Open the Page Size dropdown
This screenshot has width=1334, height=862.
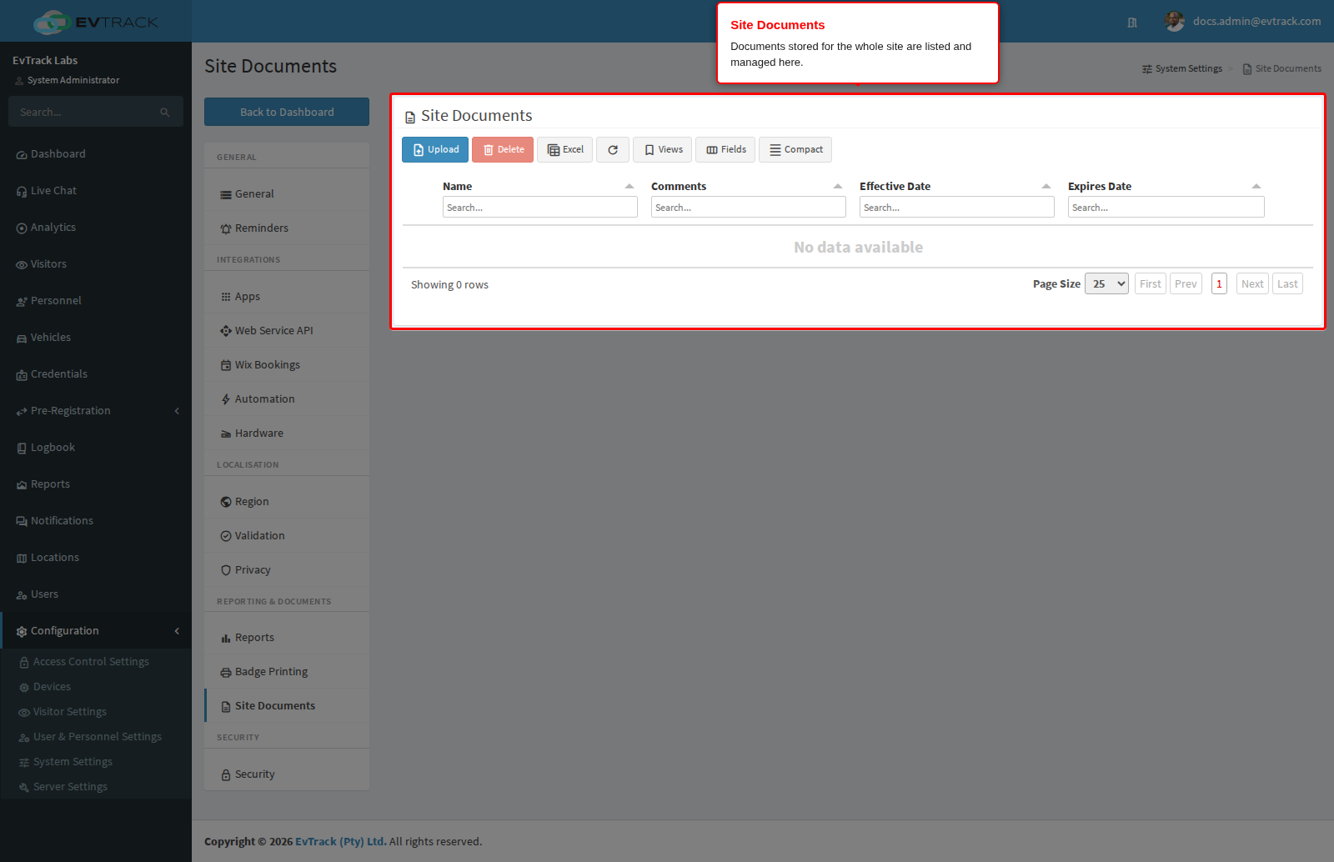[1106, 284]
